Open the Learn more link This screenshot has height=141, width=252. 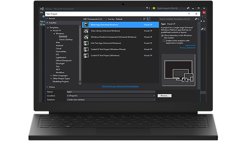190,46
